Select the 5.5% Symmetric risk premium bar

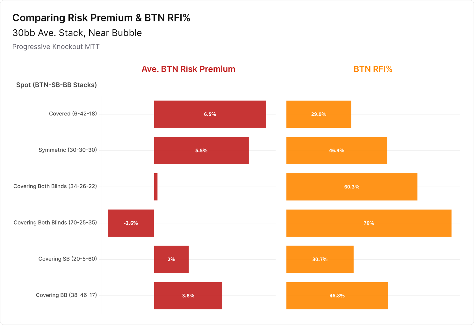[x=201, y=151]
